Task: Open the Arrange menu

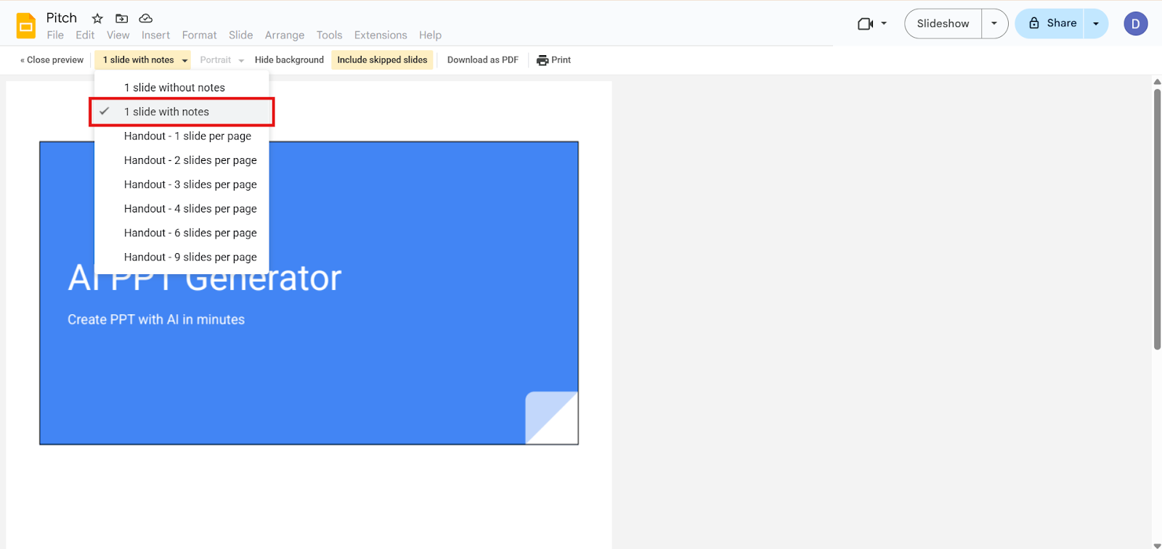Action: coord(285,35)
